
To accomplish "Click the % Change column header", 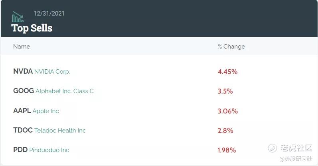I will (231, 47).
